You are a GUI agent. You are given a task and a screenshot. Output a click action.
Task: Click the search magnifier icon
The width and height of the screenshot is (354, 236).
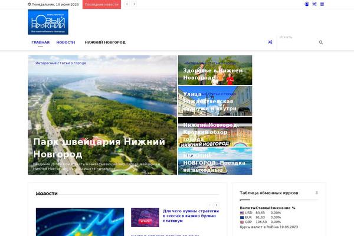click(x=321, y=42)
